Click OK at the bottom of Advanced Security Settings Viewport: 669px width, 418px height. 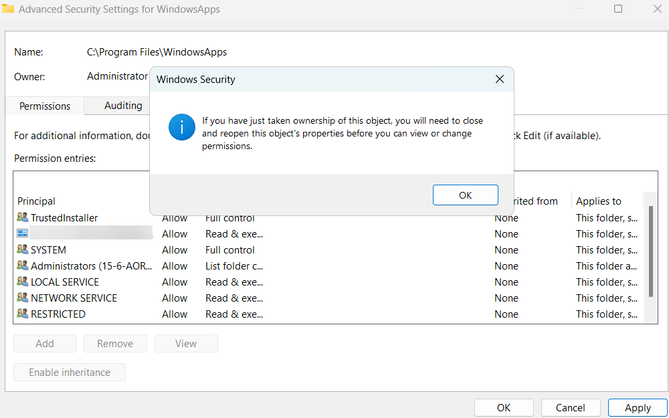tap(504, 408)
